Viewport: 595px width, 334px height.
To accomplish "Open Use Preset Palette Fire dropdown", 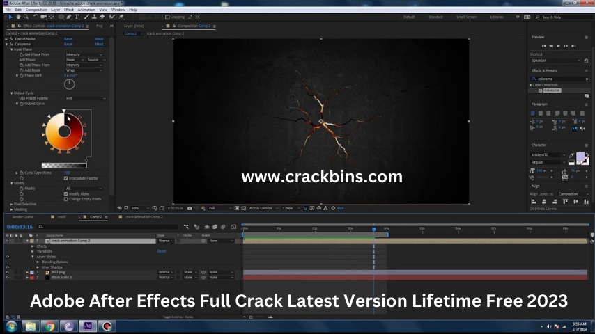I will (86, 98).
